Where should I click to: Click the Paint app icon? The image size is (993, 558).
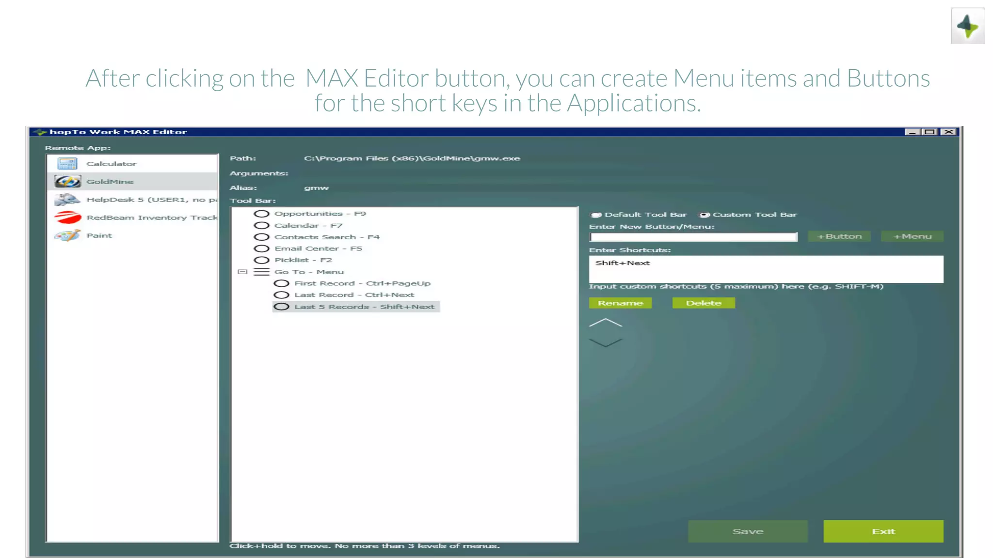pyautogui.click(x=67, y=235)
